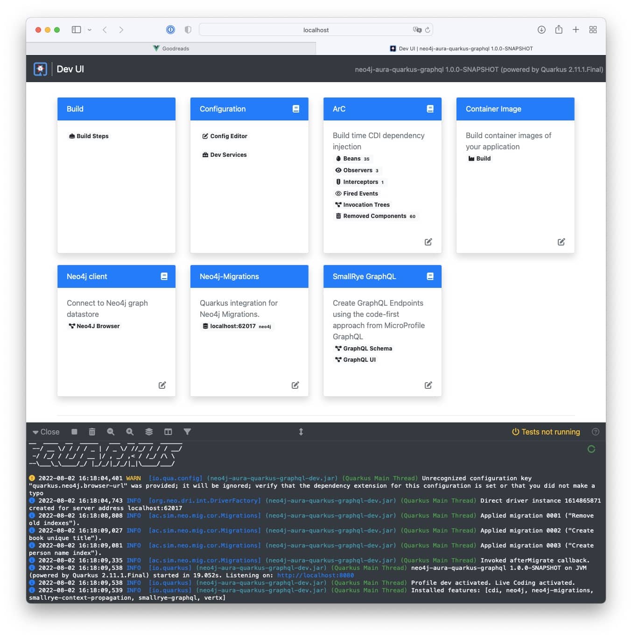Viewport: 632px width, 638px height.
Task: Open the Config Editor link
Action: pyautogui.click(x=225, y=136)
